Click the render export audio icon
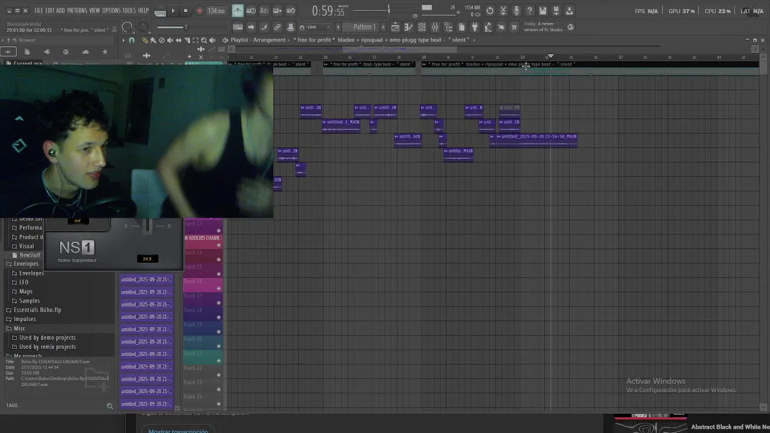Image resolution: width=770 pixels, height=433 pixels. pos(556,11)
